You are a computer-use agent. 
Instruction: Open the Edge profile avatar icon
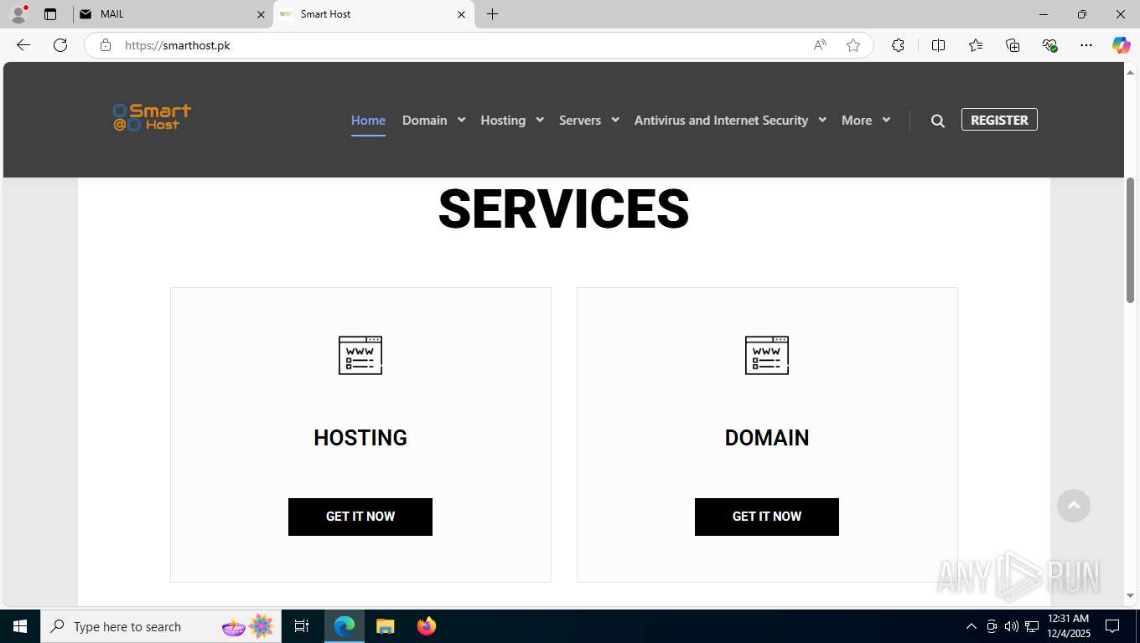[18, 14]
